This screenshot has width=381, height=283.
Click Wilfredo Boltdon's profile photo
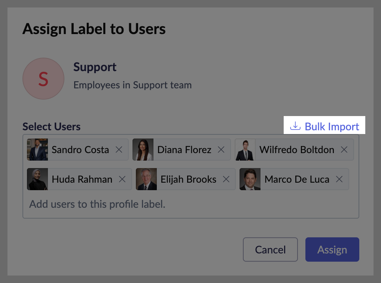[x=245, y=150]
